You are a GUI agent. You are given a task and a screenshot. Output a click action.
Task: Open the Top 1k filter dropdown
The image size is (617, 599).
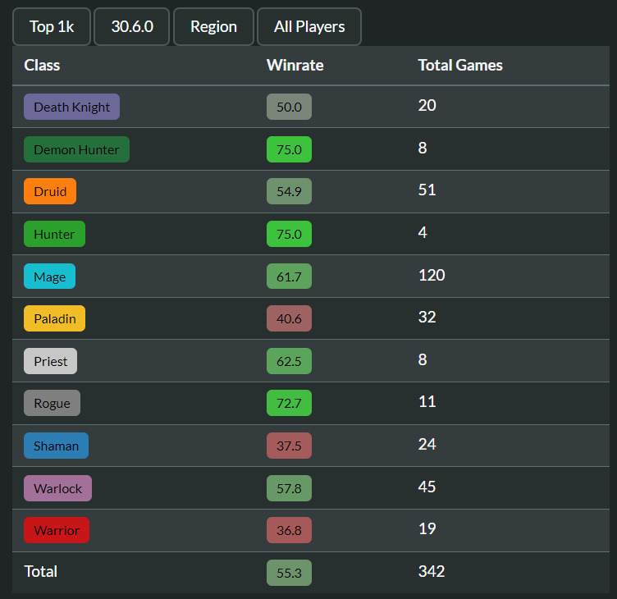[x=52, y=27]
